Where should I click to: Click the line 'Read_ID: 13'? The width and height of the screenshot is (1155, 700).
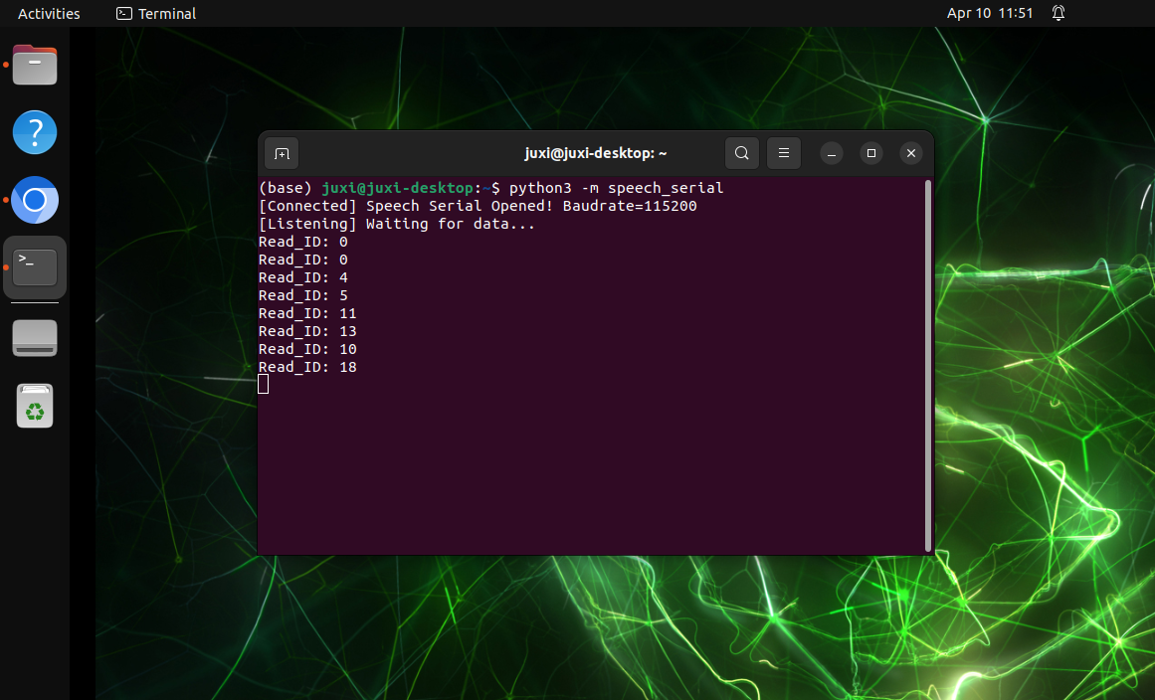tap(307, 331)
